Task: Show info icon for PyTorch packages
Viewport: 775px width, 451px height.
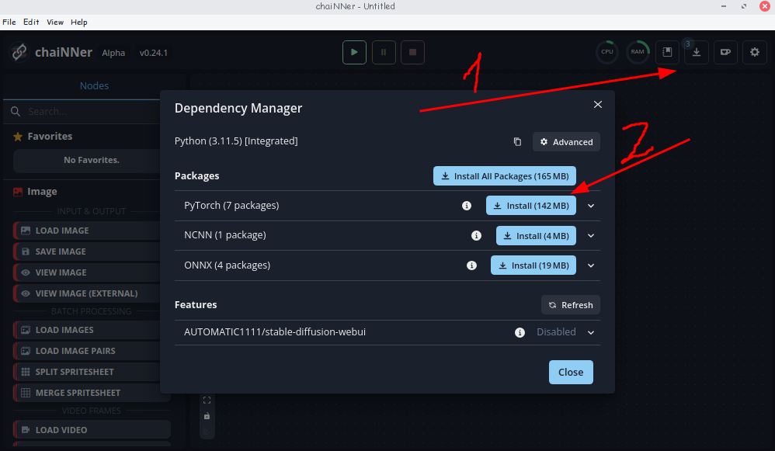Action: click(467, 206)
